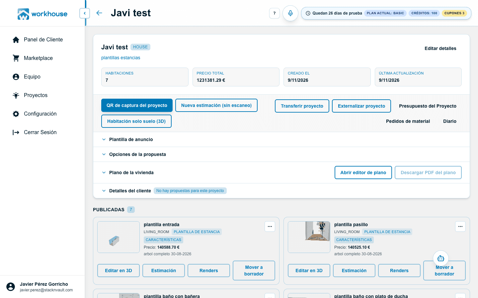Click Editar detalles
The height and width of the screenshot is (298, 478).
coord(440,48)
